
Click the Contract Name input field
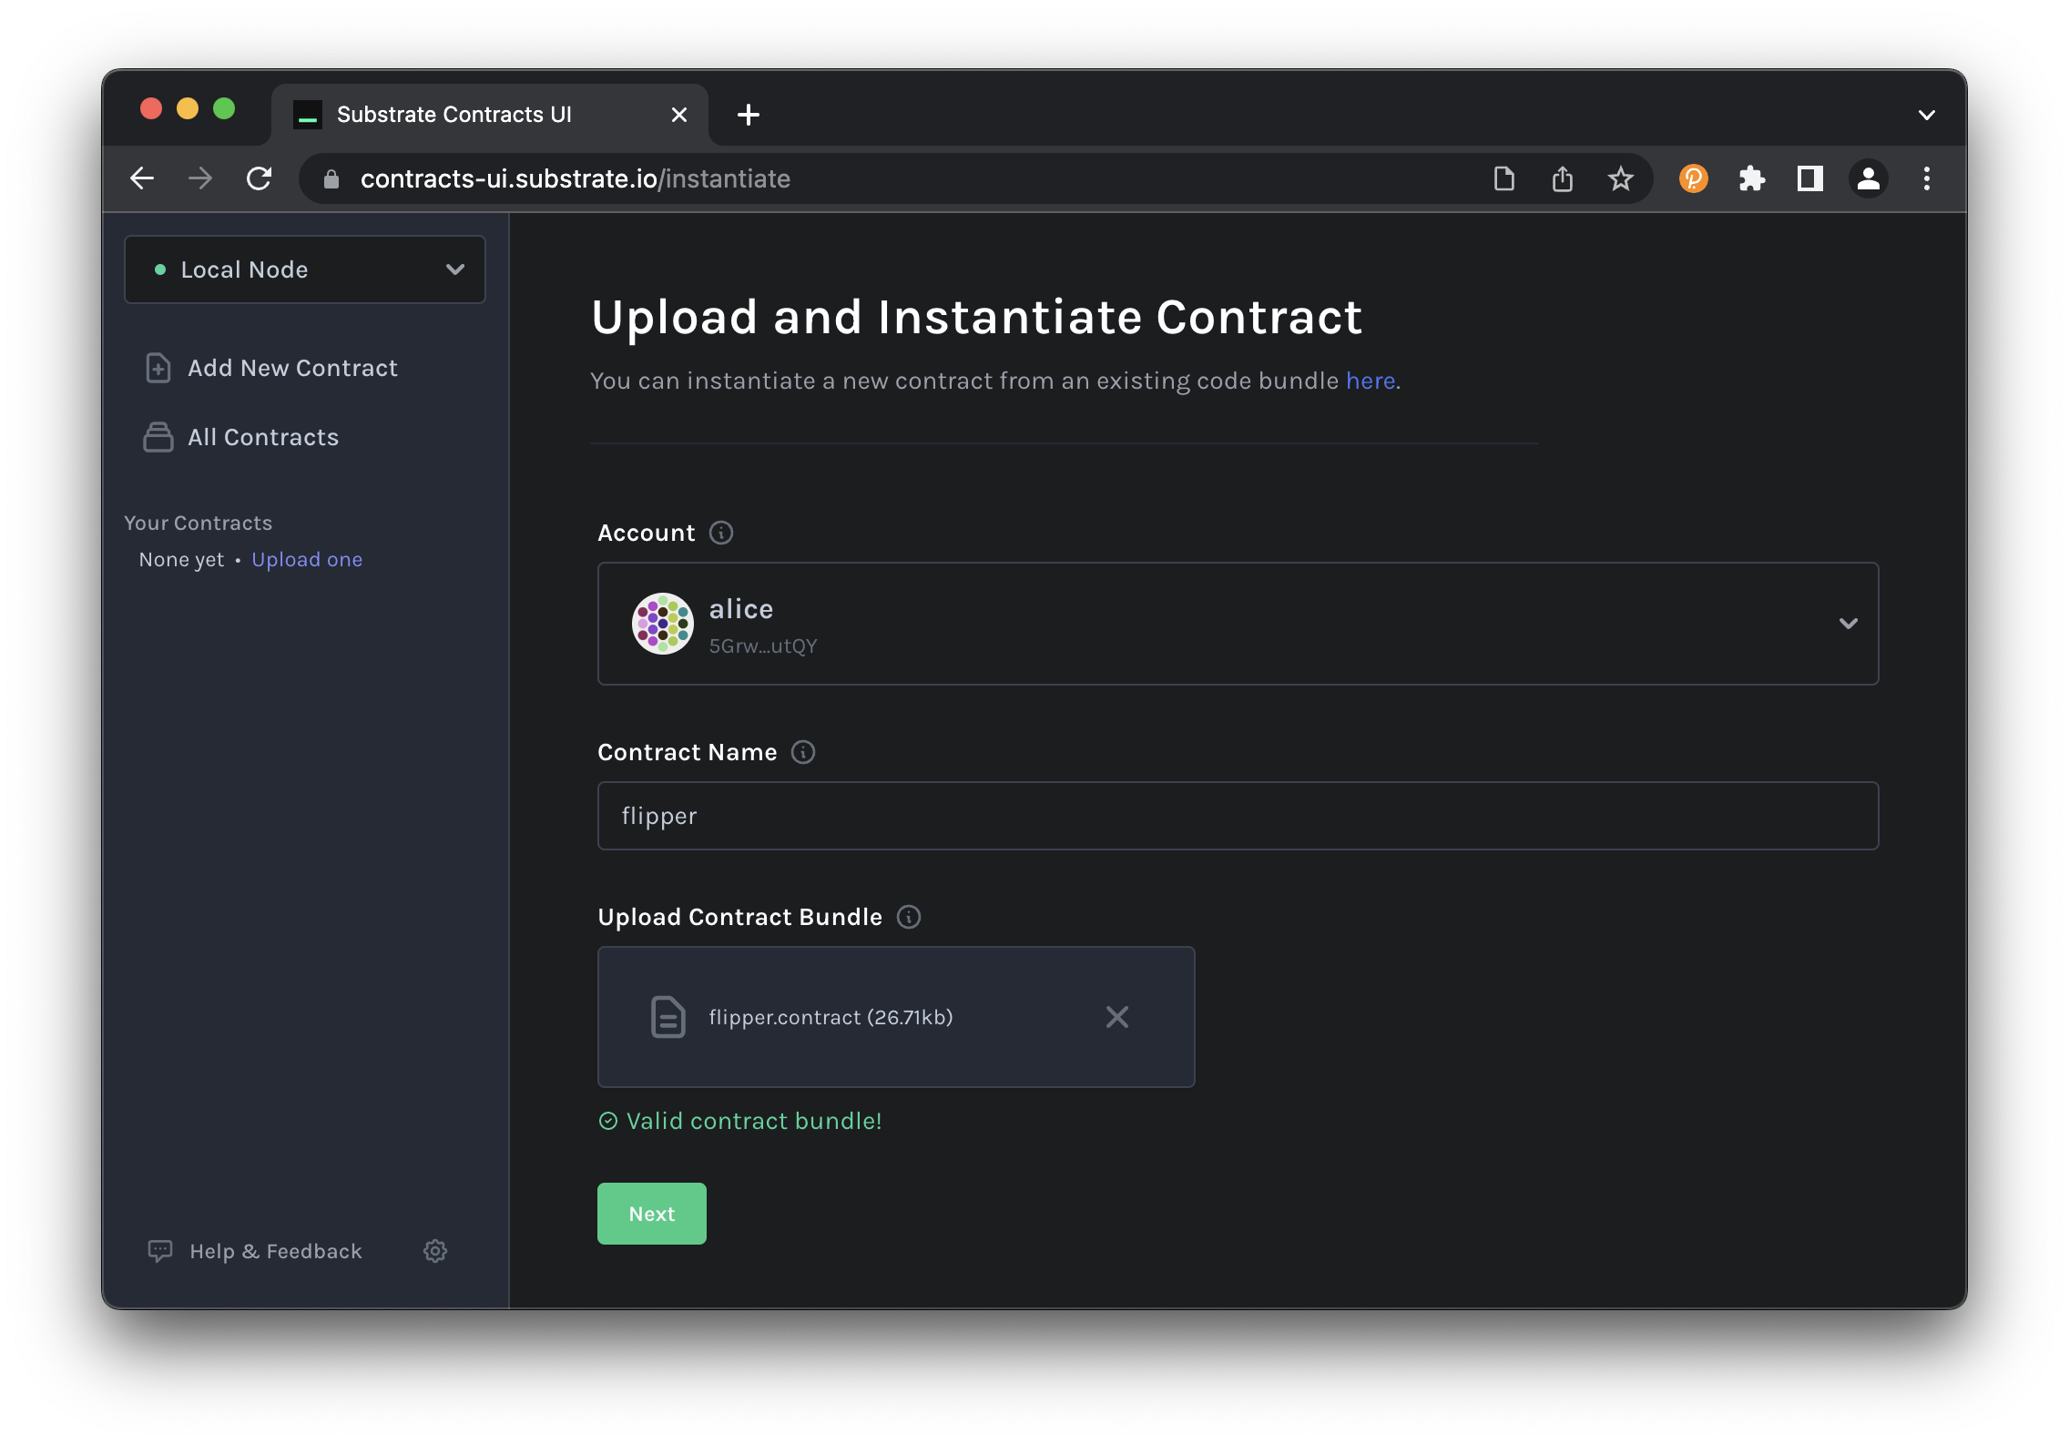(x=1238, y=816)
